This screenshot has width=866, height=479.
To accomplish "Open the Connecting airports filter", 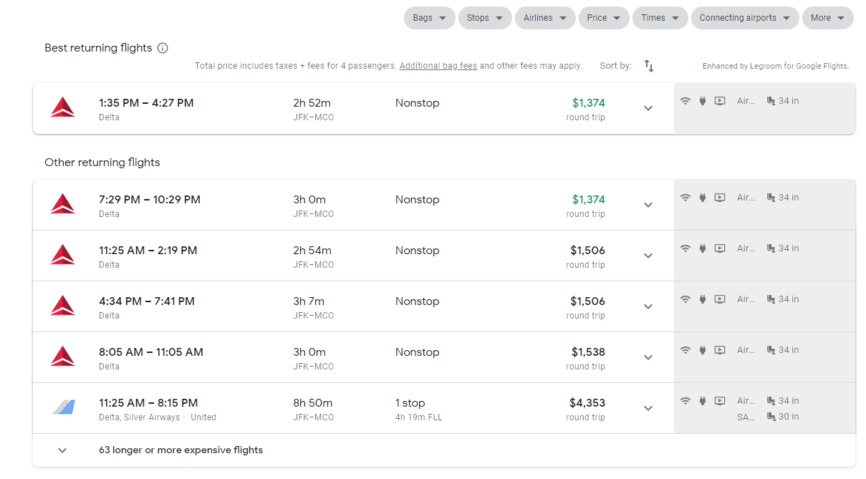I will (744, 18).
